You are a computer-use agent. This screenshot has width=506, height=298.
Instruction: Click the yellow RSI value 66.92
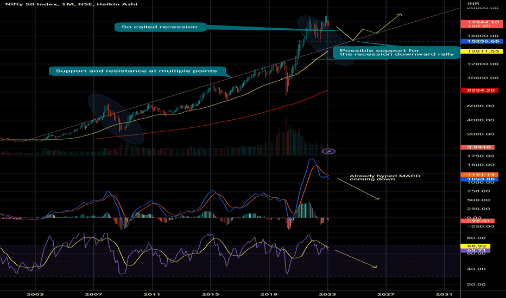coord(476,246)
